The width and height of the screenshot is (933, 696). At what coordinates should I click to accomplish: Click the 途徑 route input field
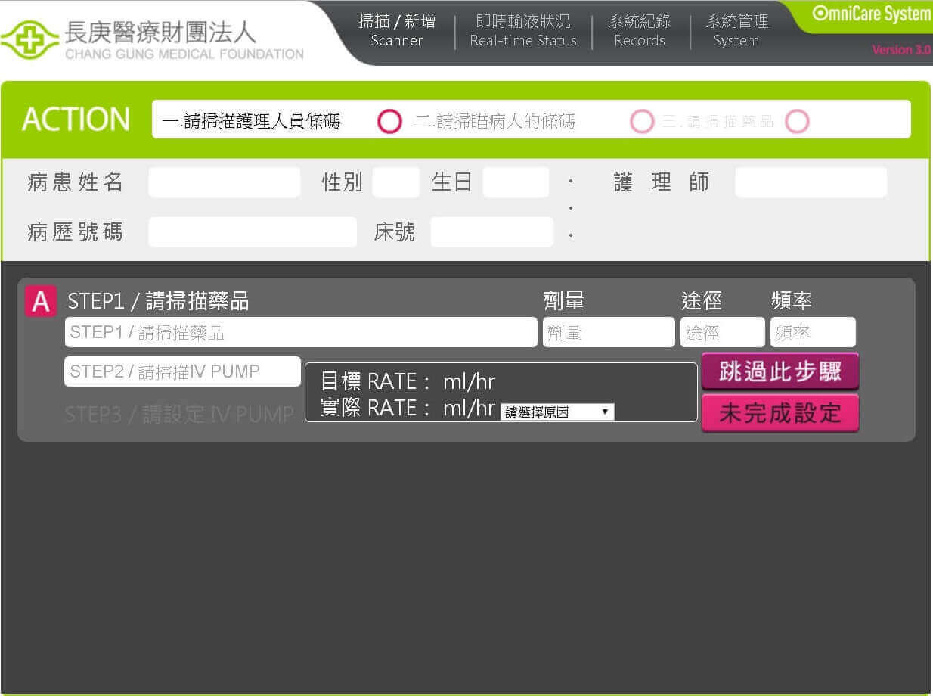coord(722,332)
